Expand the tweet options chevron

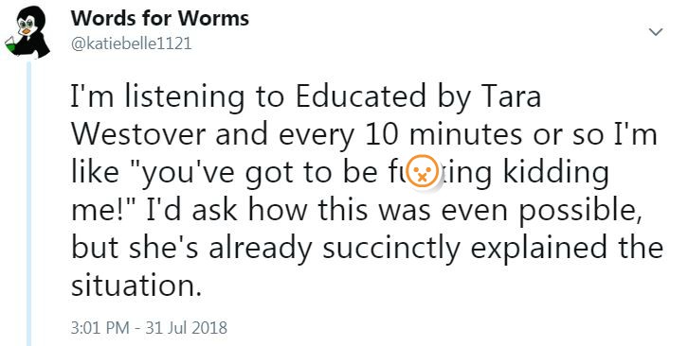(x=656, y=31)
